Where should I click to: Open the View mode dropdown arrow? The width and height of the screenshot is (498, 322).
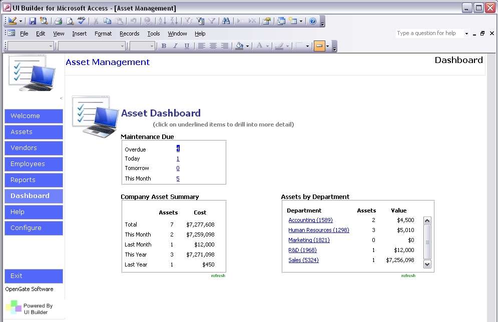click(x=21, y=21)
